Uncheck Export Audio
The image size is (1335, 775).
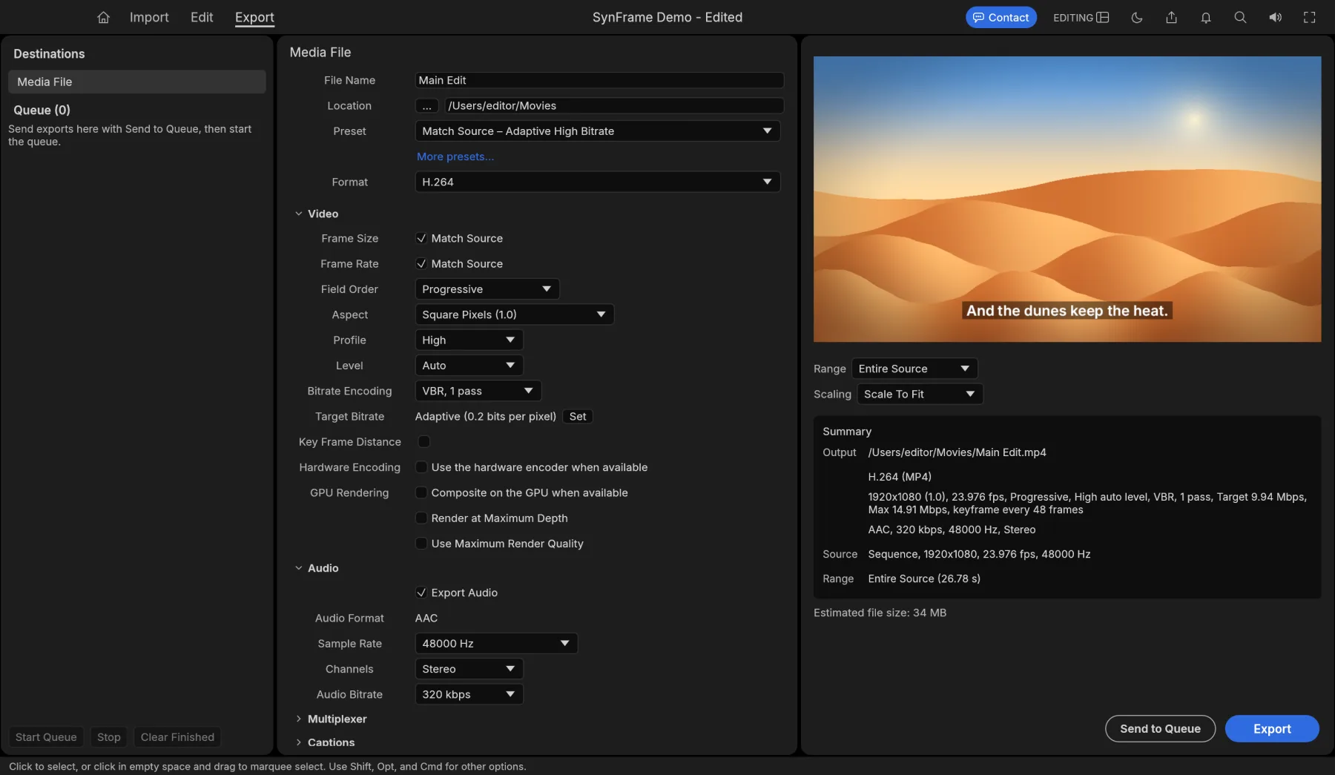421,593
